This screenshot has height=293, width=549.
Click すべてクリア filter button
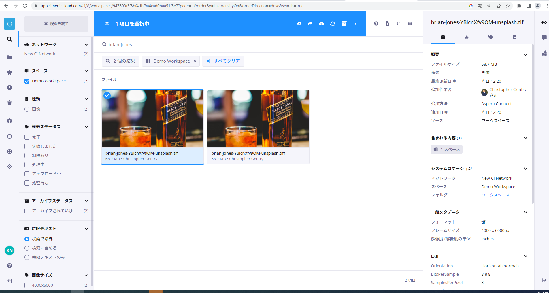pyautogui.click(x=223, y=61)
